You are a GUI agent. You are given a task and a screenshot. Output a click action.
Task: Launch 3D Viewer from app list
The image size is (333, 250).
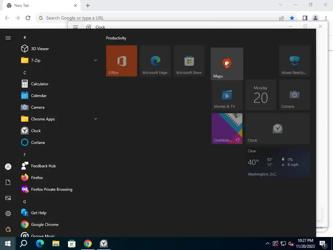click(60, 49)
